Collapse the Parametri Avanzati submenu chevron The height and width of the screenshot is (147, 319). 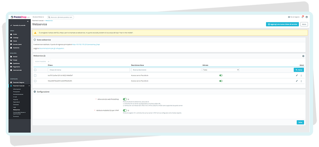[29, 86]
